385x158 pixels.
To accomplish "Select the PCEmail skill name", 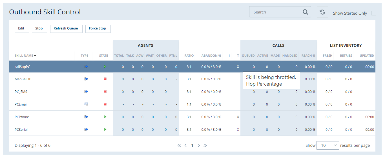I will coord(21,104).
